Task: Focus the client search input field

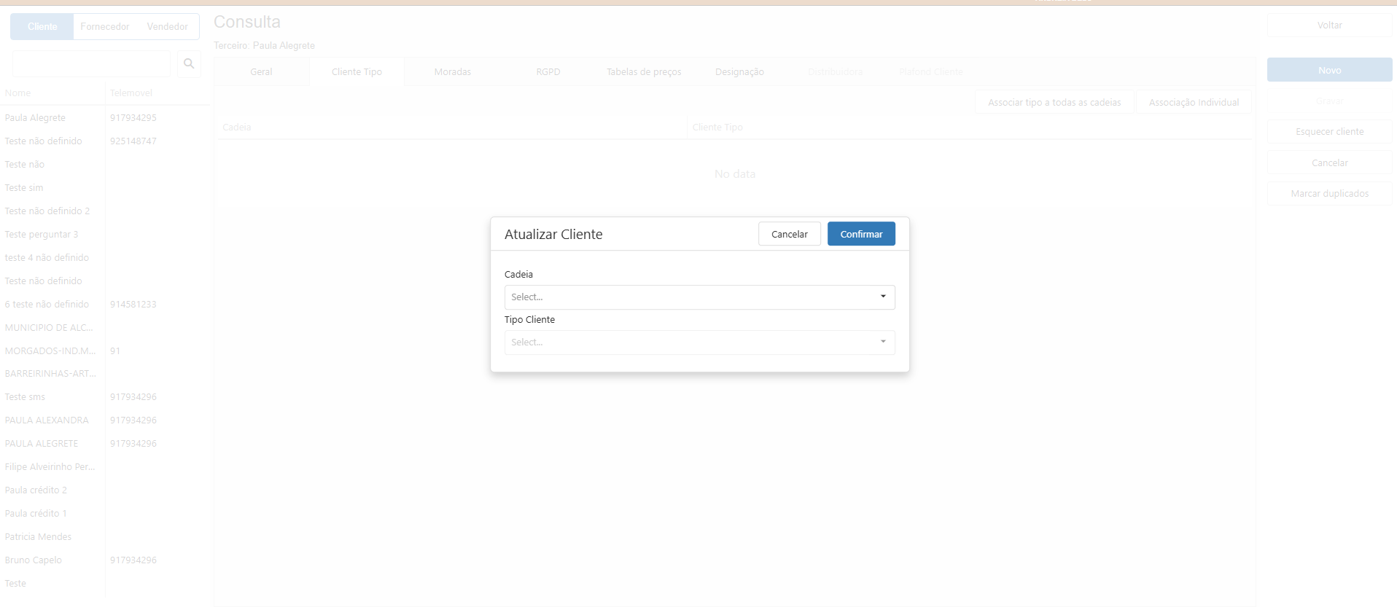Action: pyautogui.click(x=91, y=64)
